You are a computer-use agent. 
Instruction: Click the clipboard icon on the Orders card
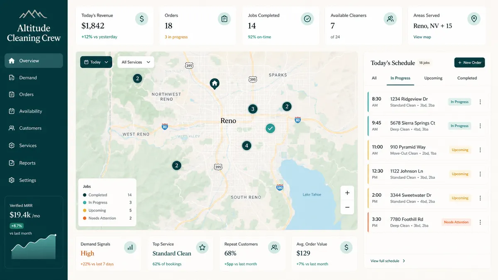coord(224,19)
